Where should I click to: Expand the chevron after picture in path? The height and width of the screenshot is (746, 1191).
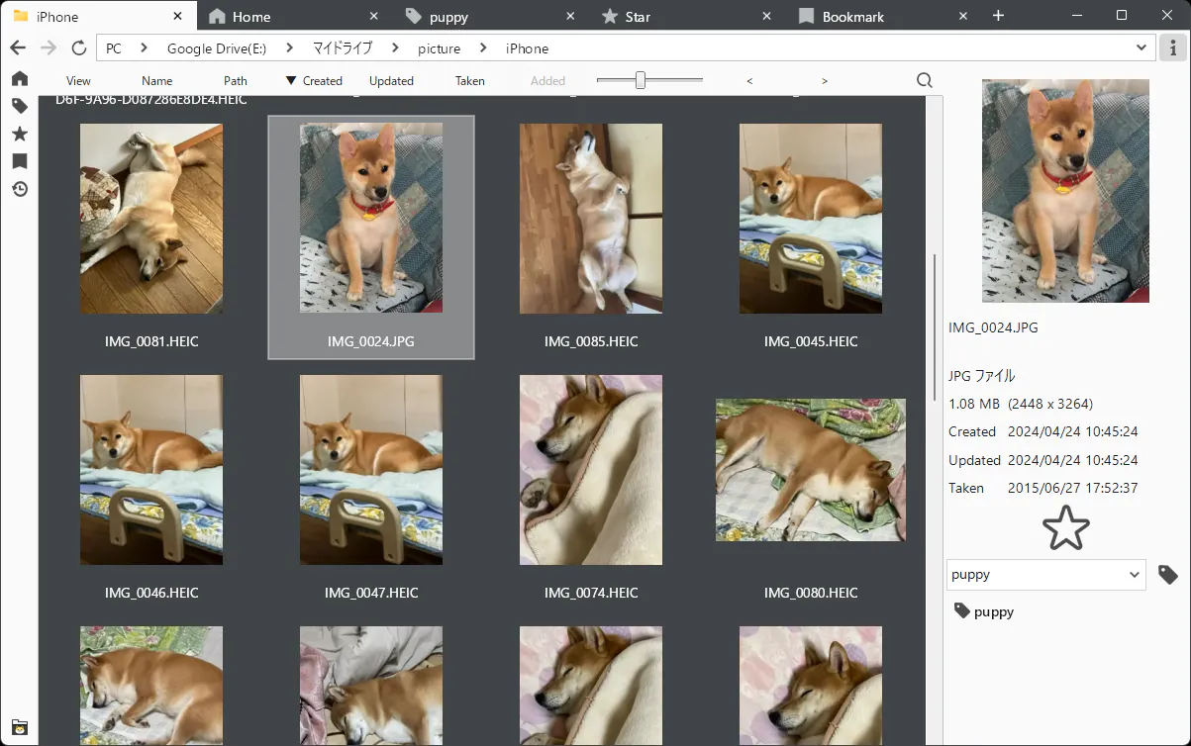tap(483, 47)
